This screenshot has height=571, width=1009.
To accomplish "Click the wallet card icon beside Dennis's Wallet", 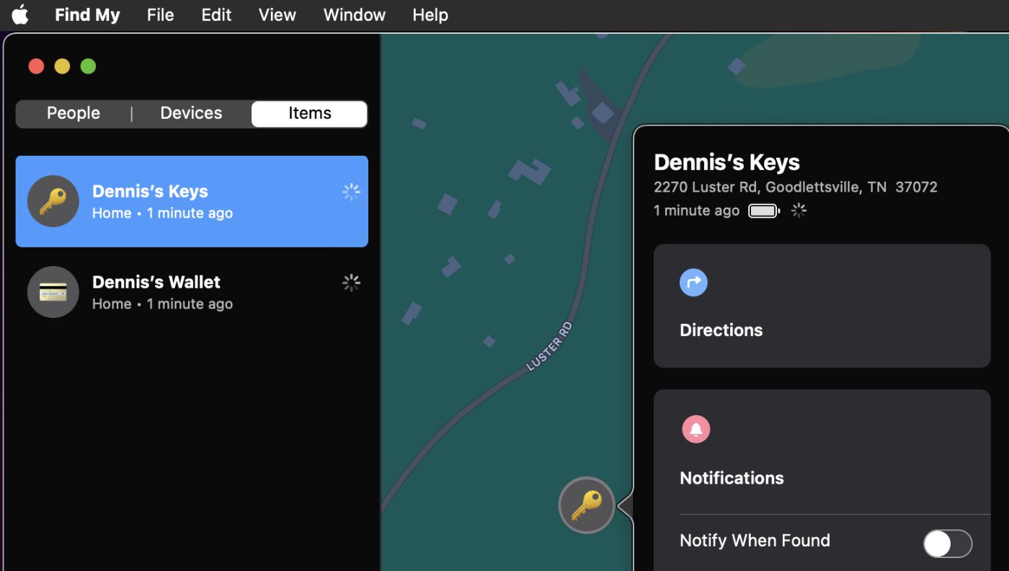I will click(53, 292).
